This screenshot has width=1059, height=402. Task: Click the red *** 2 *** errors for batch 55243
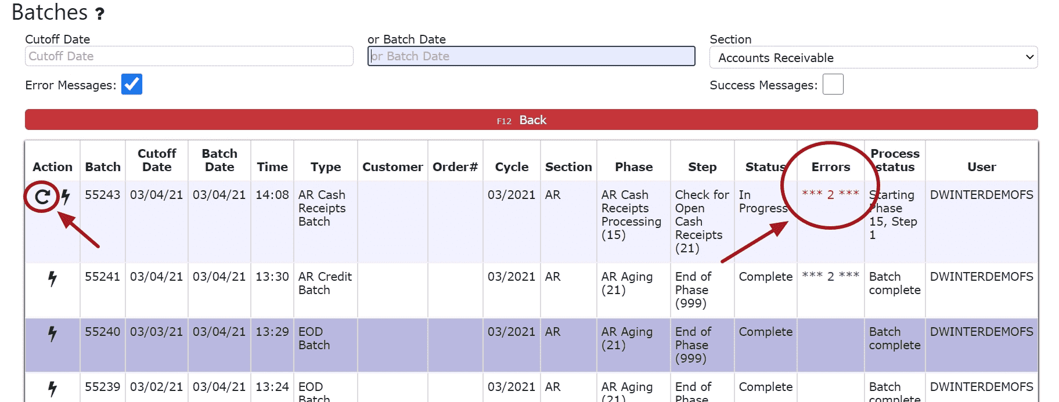831,194
